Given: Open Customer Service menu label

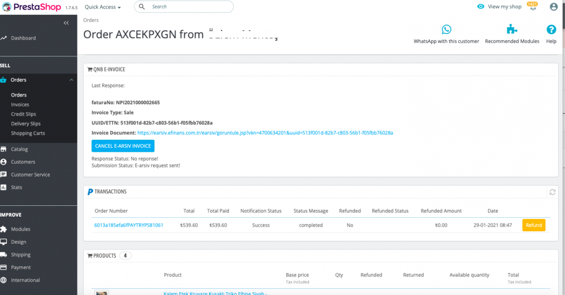Looking at the screenshot, I should pyautogui.click(x=31, y=174).
